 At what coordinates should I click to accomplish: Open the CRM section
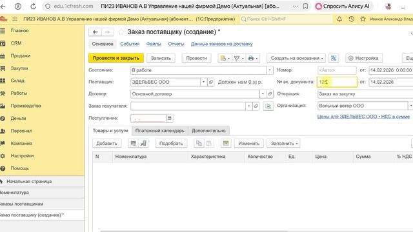coord(16,43)
